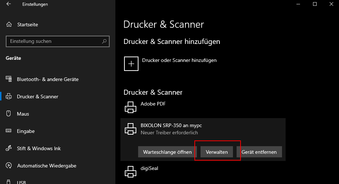Viewport: 339px width, 184px height.
Task: Go to the USB settings page
Action: click(22, 182)
